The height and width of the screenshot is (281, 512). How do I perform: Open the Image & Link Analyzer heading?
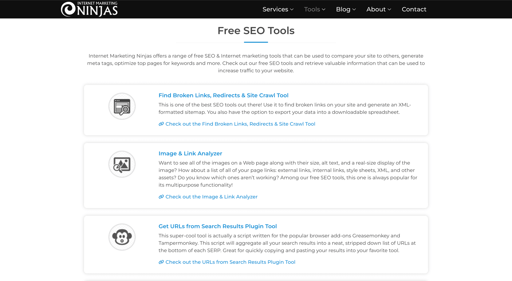point(190,153)
